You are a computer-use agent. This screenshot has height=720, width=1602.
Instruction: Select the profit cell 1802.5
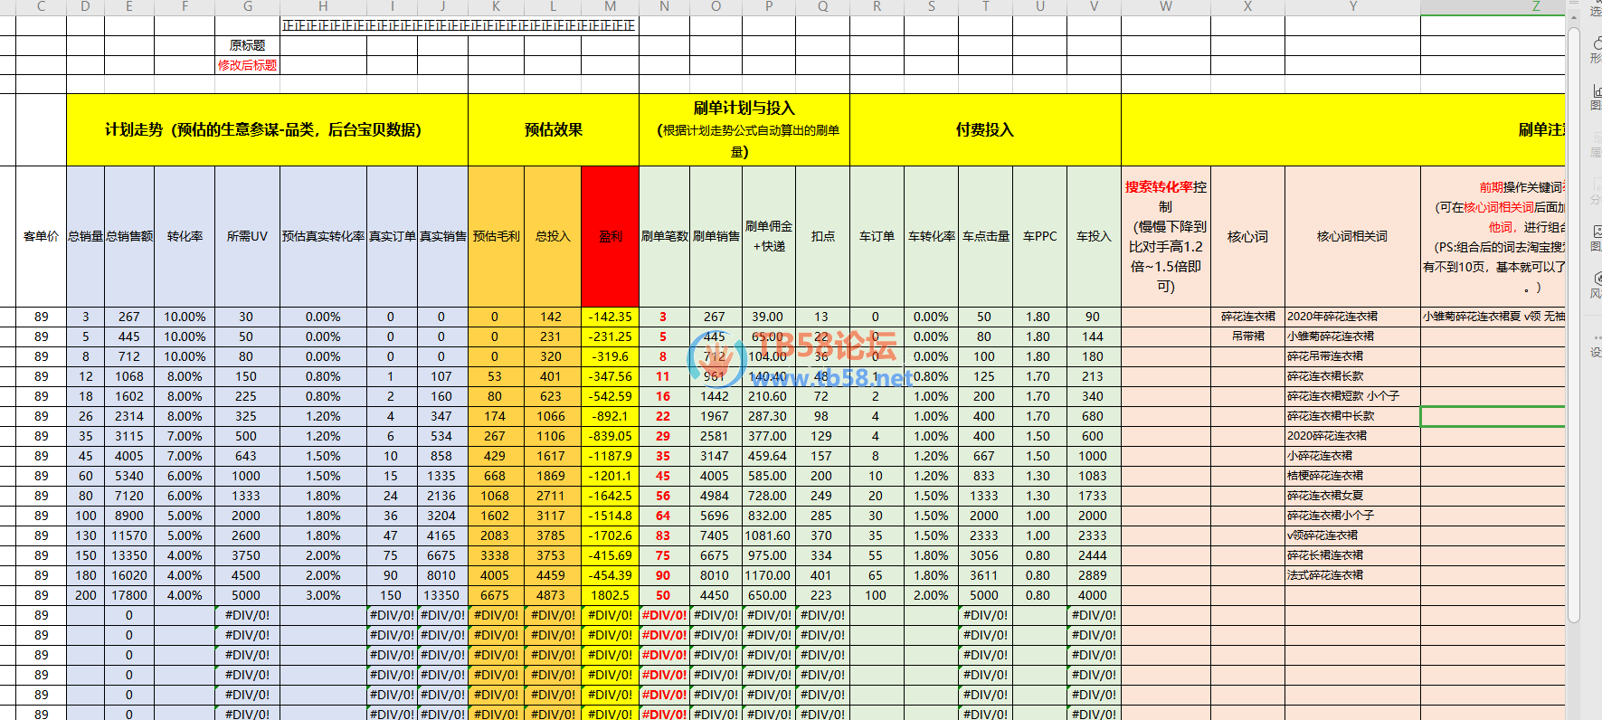pos(610,595)
